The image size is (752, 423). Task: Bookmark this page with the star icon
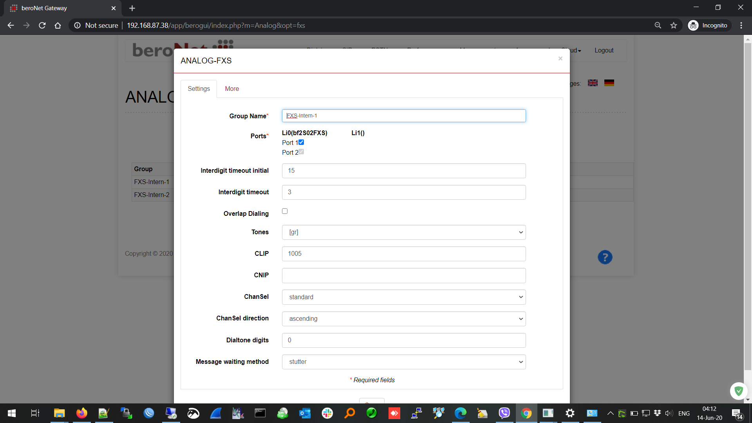pos(674,25)
